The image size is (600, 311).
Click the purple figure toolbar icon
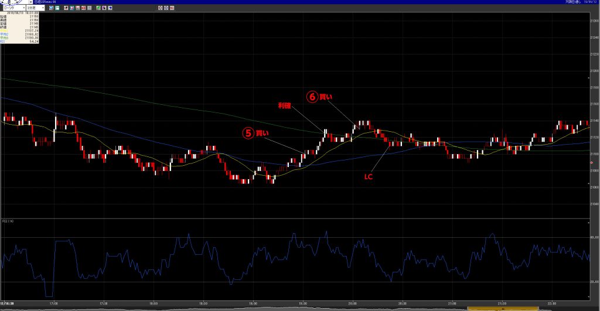click(104, 8)
